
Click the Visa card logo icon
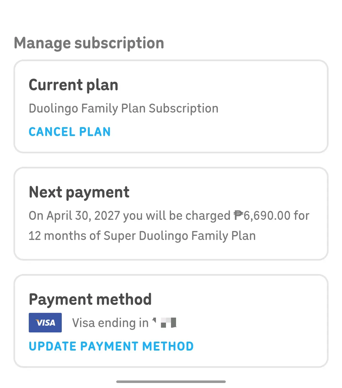[x=45, y=323]
